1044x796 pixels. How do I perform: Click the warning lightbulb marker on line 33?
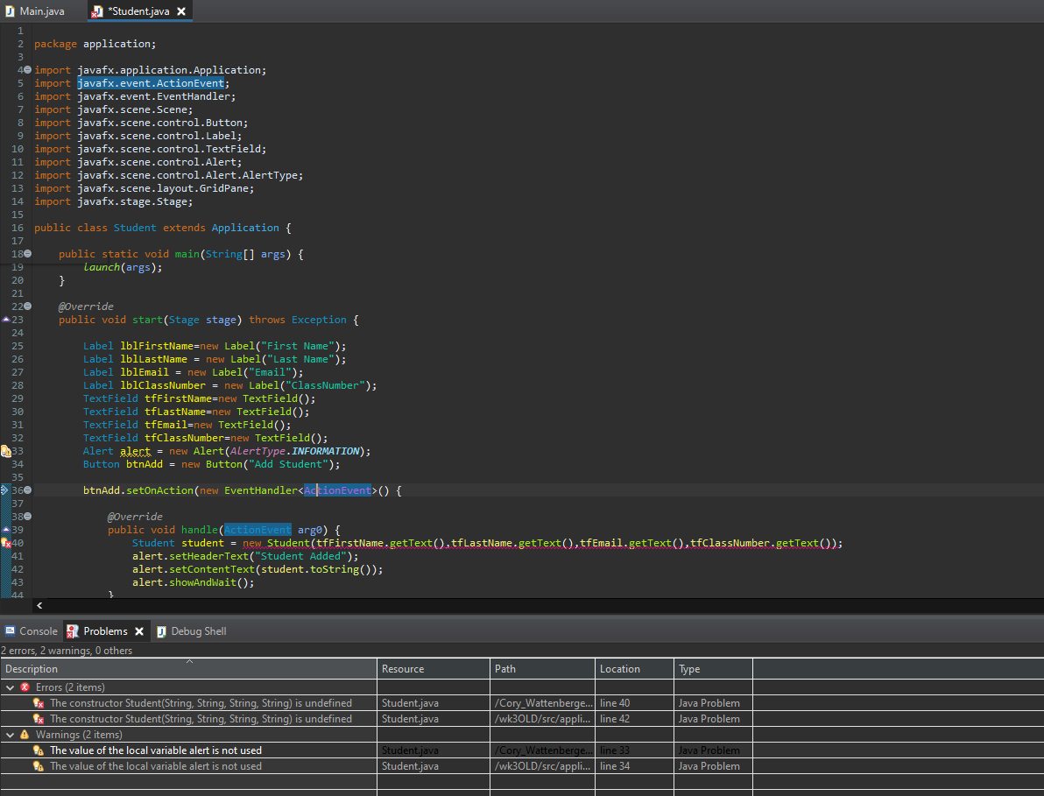point(5,451)
